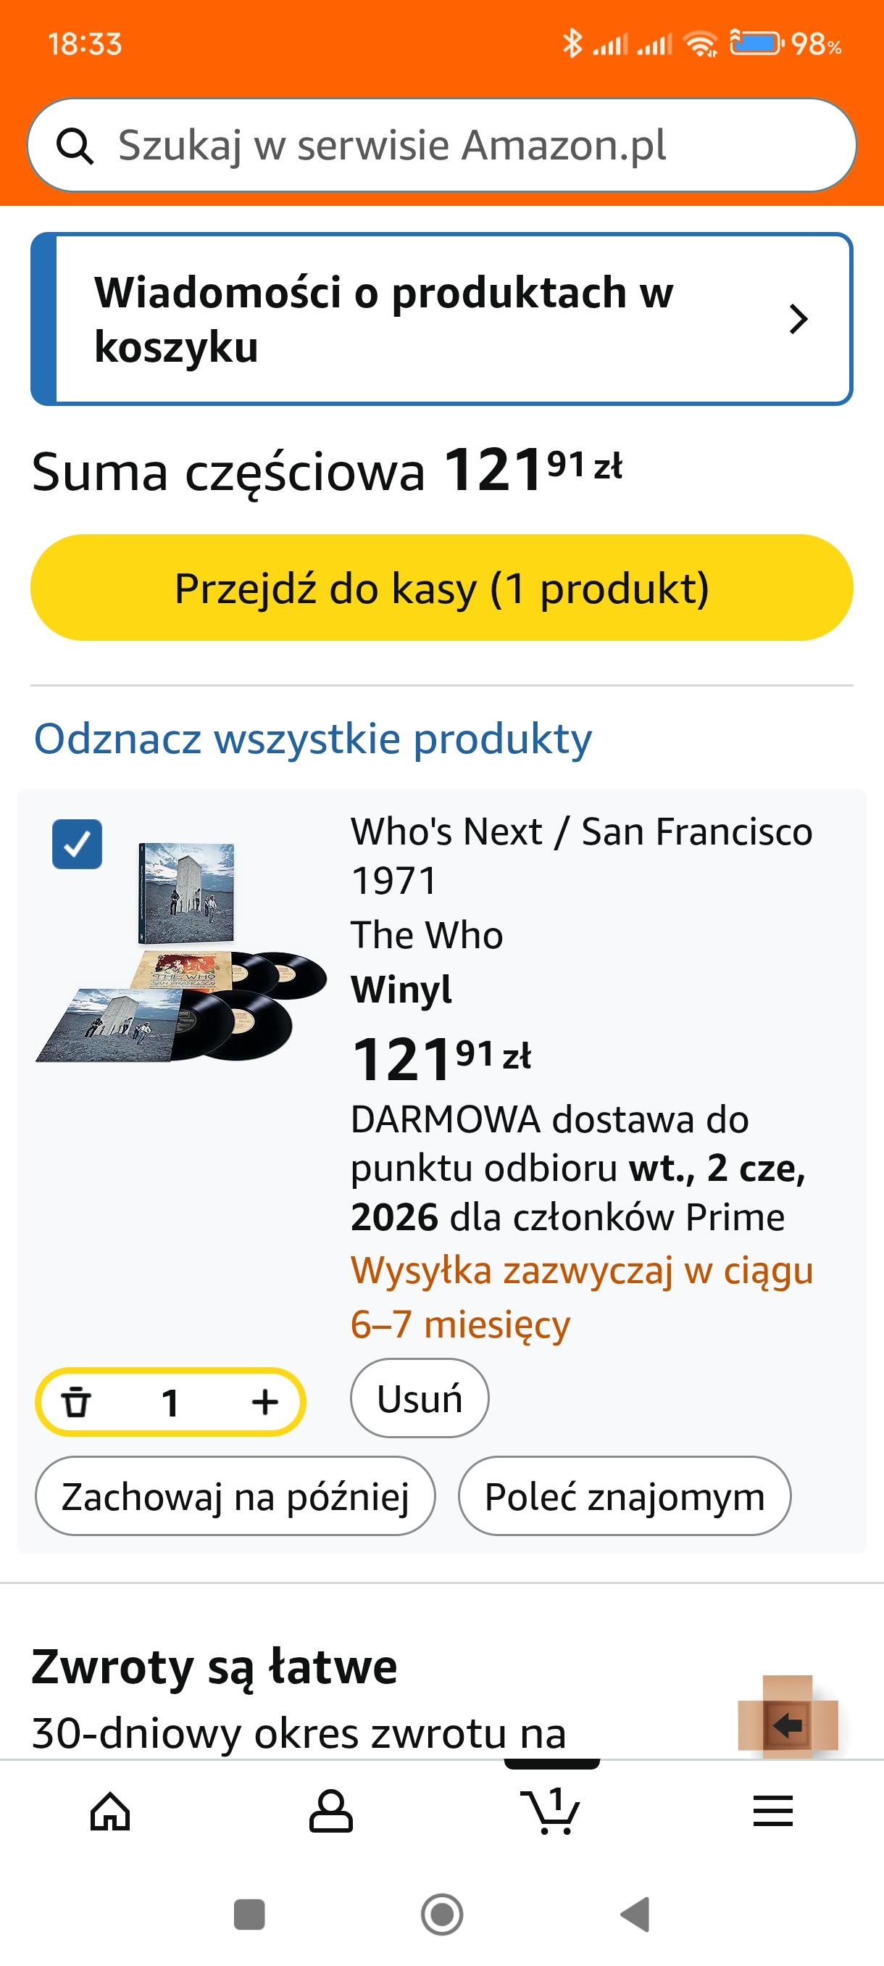
Task: Open the cart icon in bottom bar
Action: tap(551, 1811)
